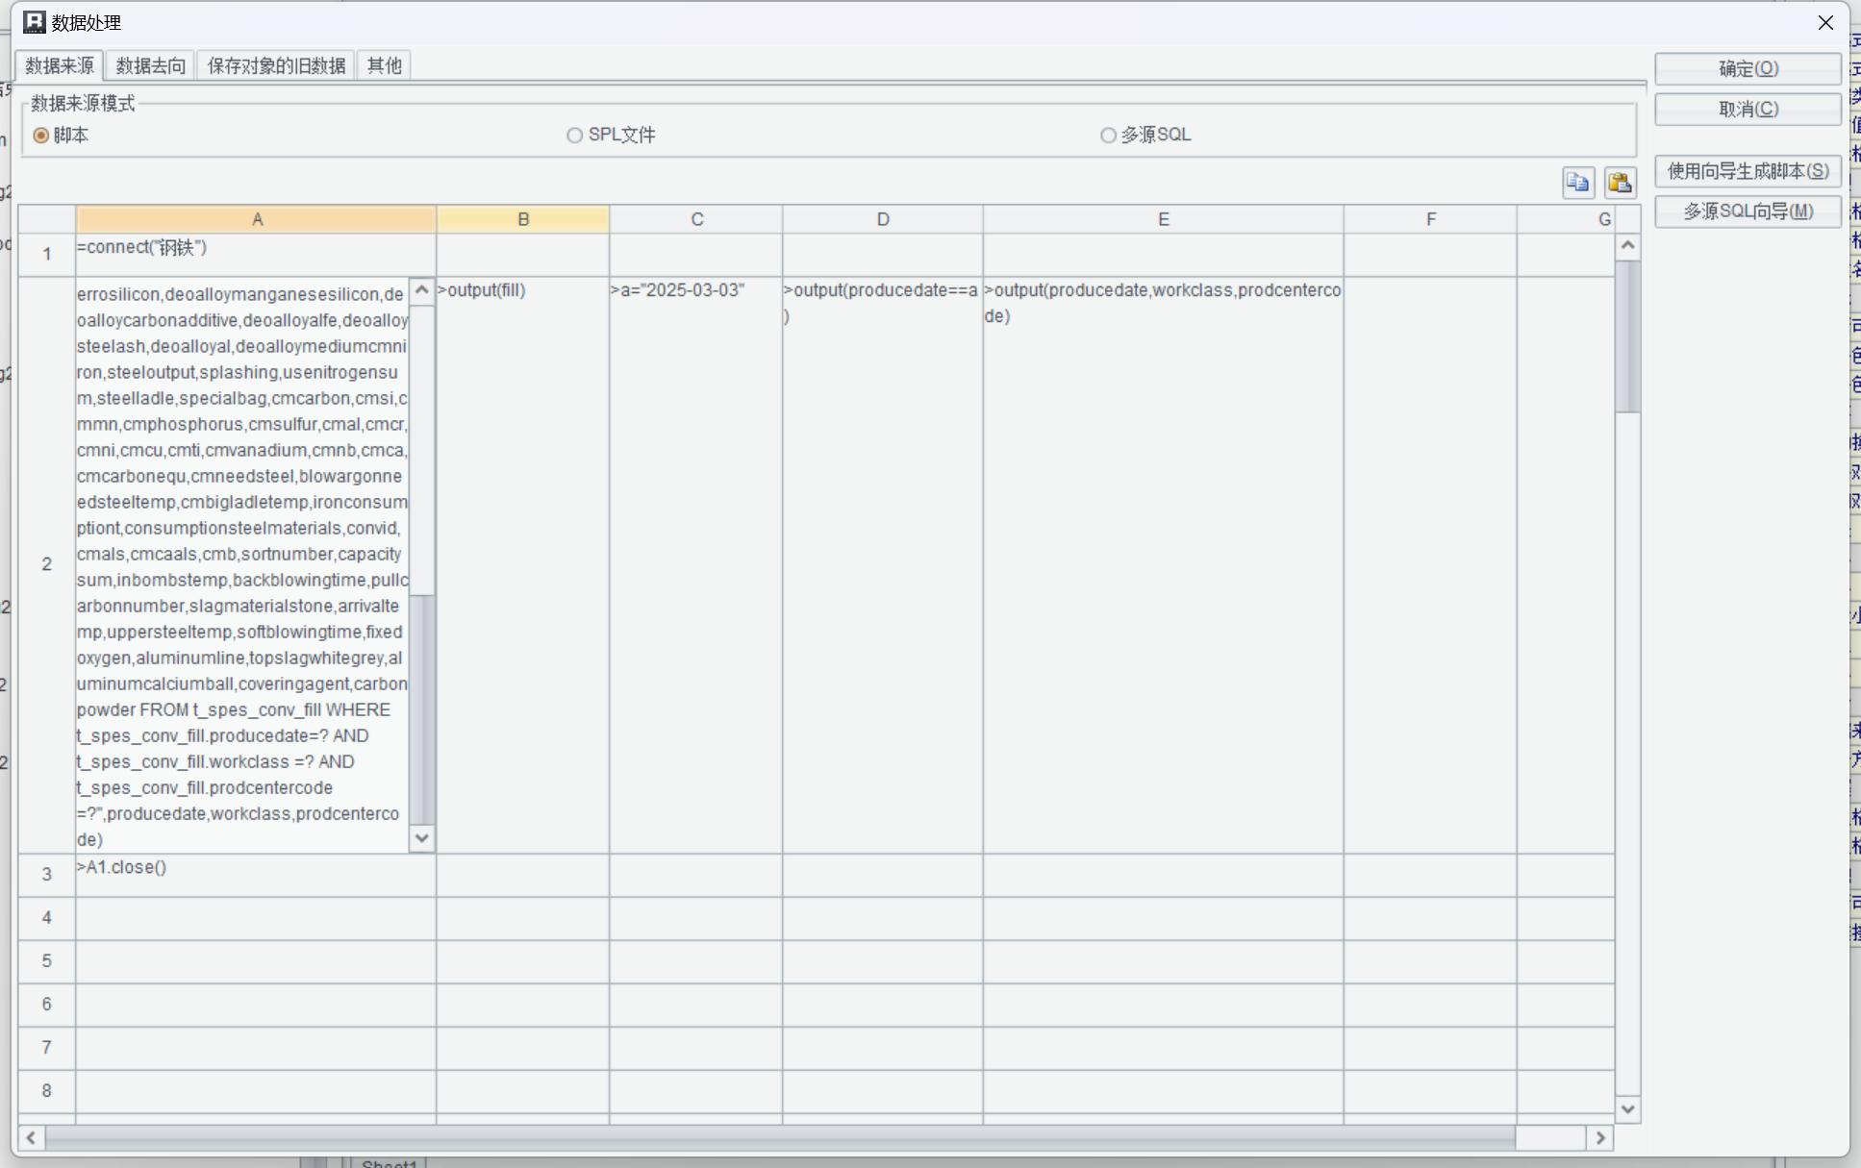Click the grid's vertical scroll down arrow

(1627, 1108)
